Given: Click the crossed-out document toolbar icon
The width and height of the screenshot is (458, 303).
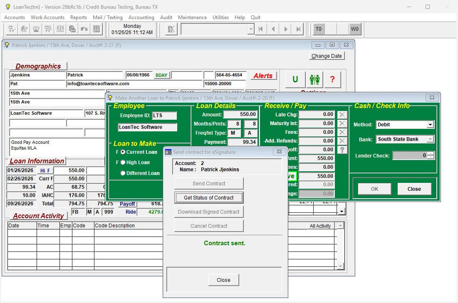Looking at the screenshot, I should 171,29.
